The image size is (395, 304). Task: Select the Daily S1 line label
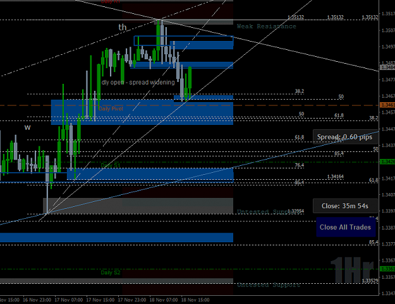[111, 165]
